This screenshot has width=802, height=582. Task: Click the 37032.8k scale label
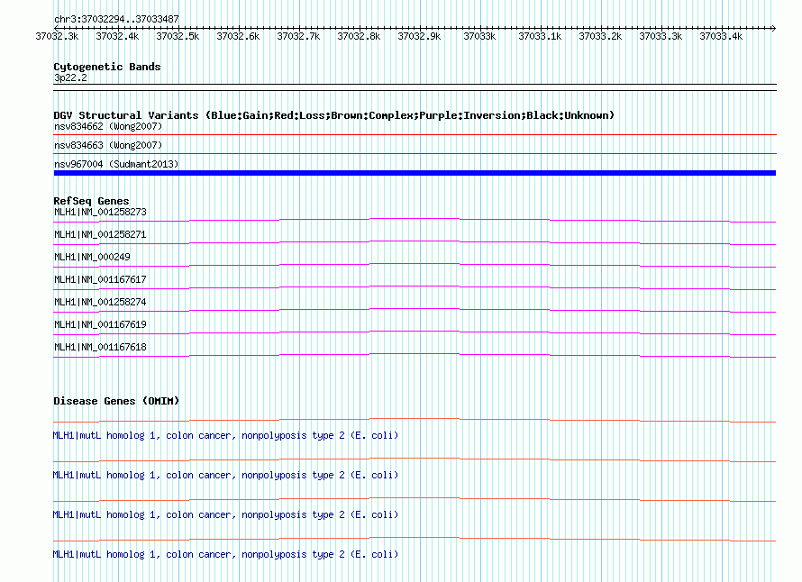359,36
